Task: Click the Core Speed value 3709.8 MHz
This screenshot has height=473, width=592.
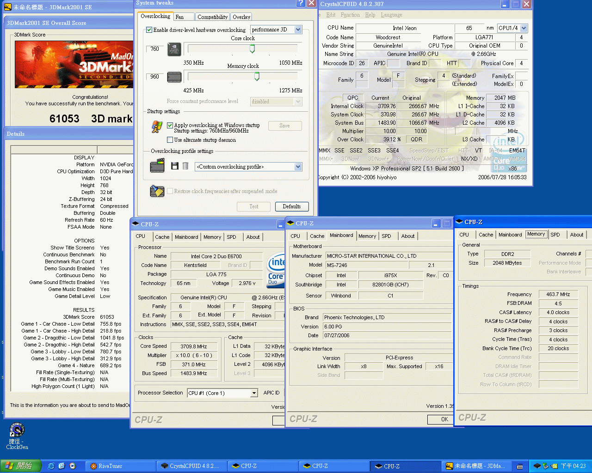Action: point(194,346)
